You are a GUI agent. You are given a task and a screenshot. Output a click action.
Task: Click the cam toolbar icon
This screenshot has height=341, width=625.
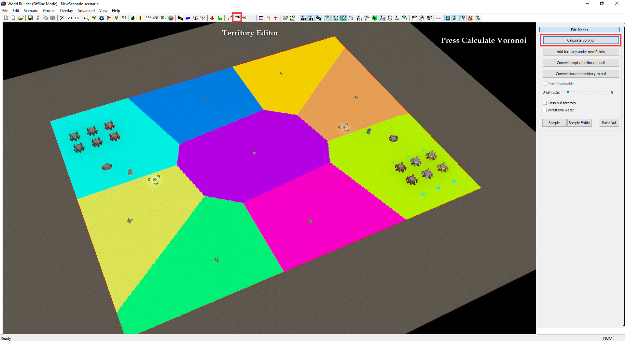pos(438,18)
